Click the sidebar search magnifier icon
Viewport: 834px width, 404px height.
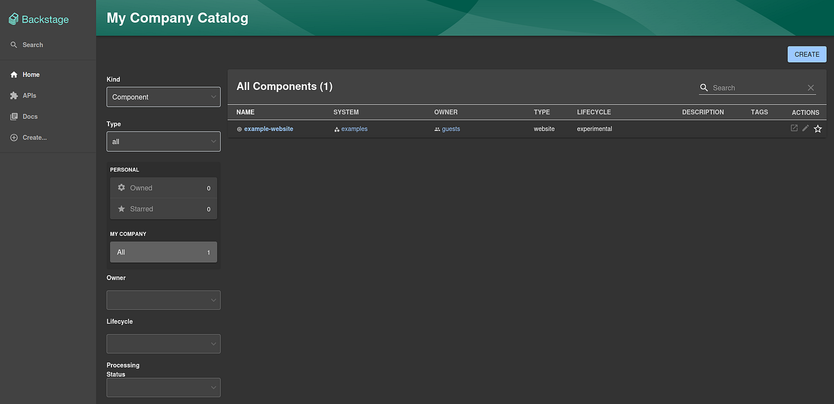click(14, 45)
